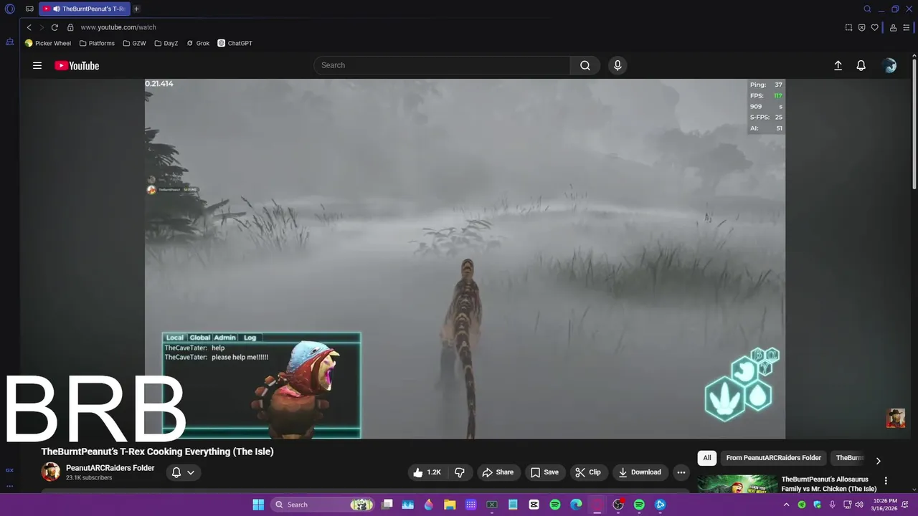Open subscription notification bell dropdown
Screen dimensions: 918x516
click(x=183, y=472)
